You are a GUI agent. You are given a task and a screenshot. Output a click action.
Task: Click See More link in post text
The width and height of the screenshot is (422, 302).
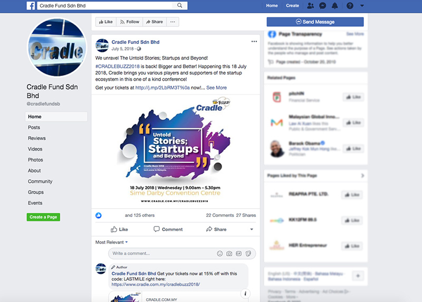pyautogui.click(x=216, y=88)
